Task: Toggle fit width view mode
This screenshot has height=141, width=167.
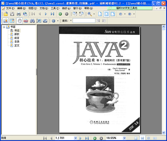Action: [x=113, y=14]
